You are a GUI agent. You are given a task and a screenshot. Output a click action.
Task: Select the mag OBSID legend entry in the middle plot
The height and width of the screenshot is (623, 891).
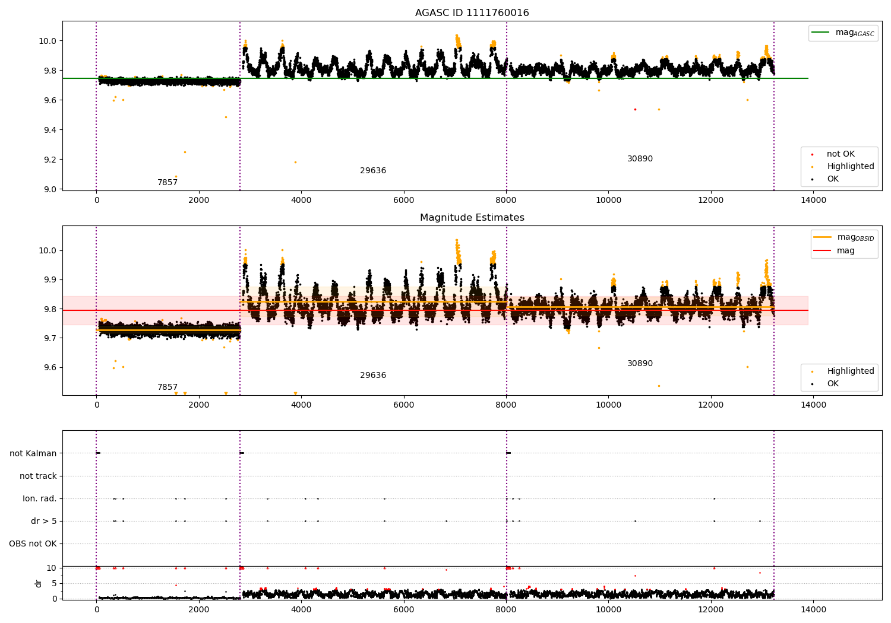click(x=844, y=237)
